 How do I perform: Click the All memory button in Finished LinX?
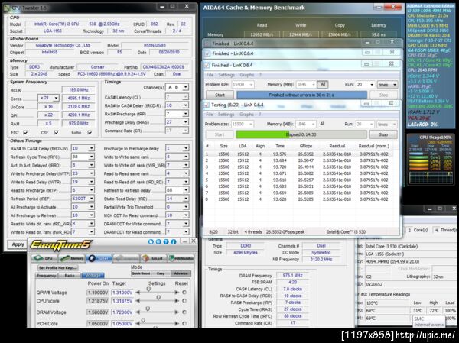(x=323, y=85)
